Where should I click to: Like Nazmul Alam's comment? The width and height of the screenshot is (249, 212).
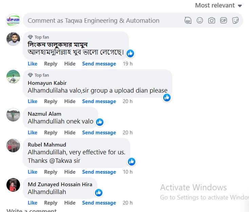[x=33, y=133]
